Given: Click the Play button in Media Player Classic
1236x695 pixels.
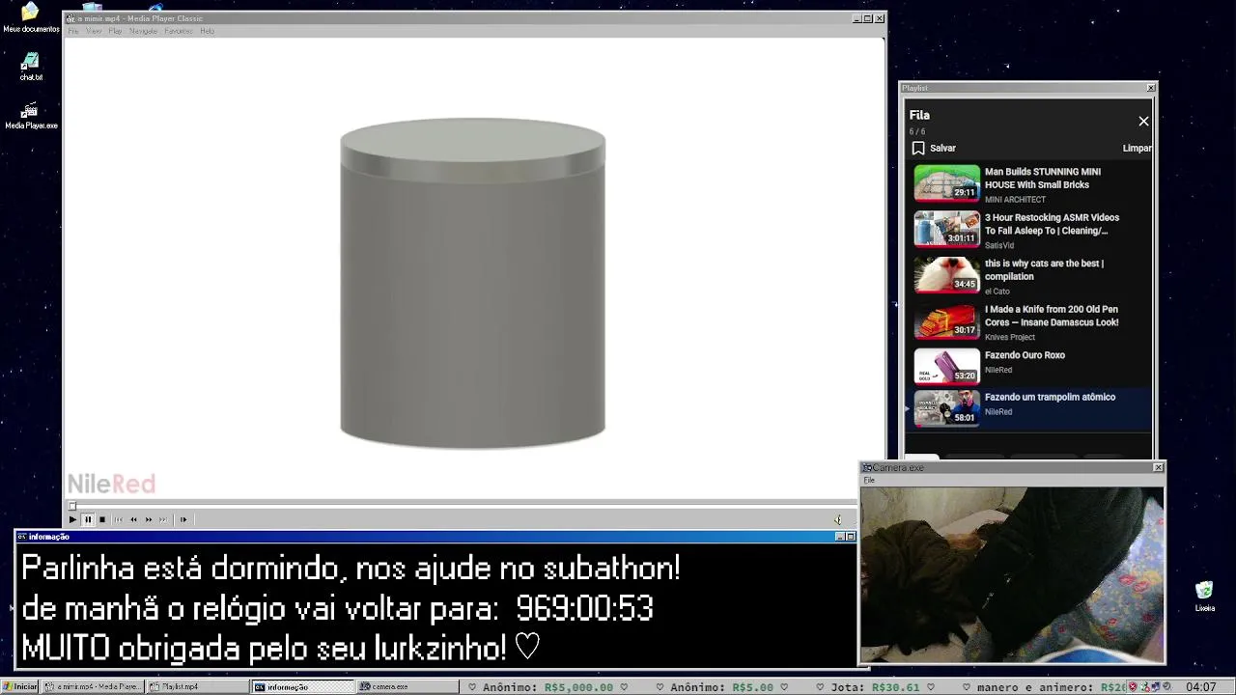Looking at the screenshot, I should coord(72,519).
